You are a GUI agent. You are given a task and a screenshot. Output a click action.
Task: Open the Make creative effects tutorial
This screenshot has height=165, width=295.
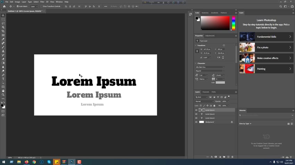266,58
